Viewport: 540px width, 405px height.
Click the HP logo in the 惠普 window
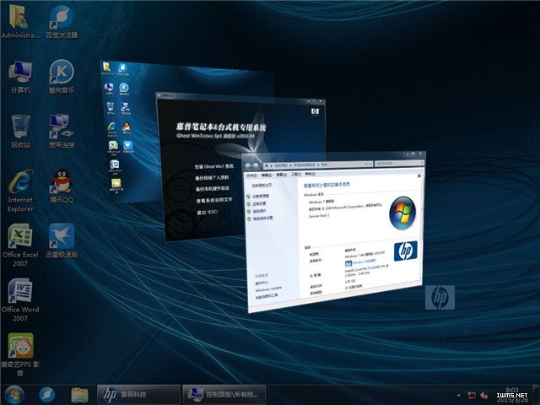tap(315, 111)
